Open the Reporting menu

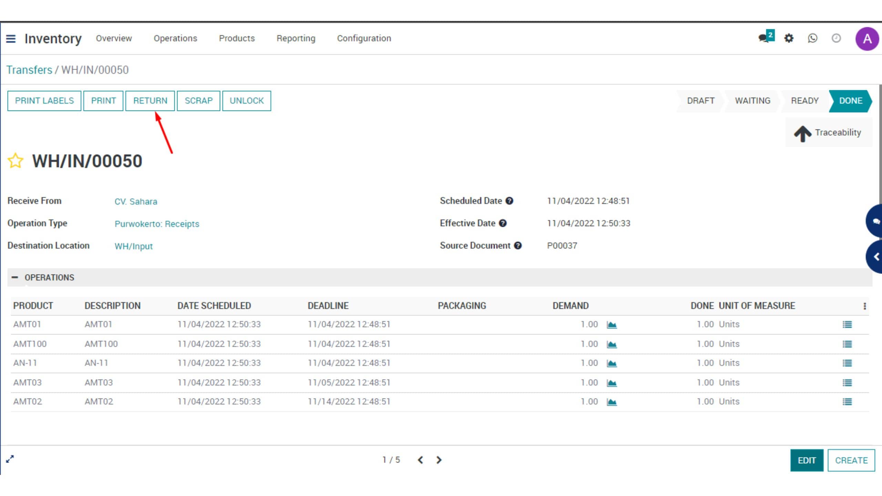(x=296, y=38)
